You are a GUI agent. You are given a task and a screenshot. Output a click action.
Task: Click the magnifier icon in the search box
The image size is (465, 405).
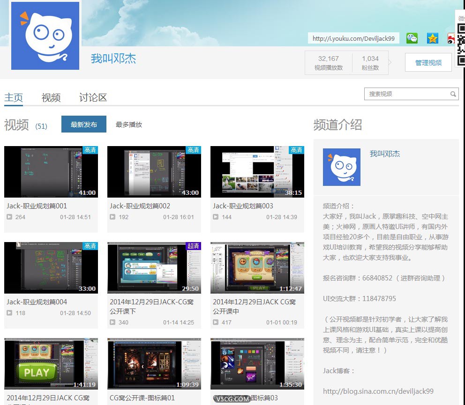[x=452, y=94]
